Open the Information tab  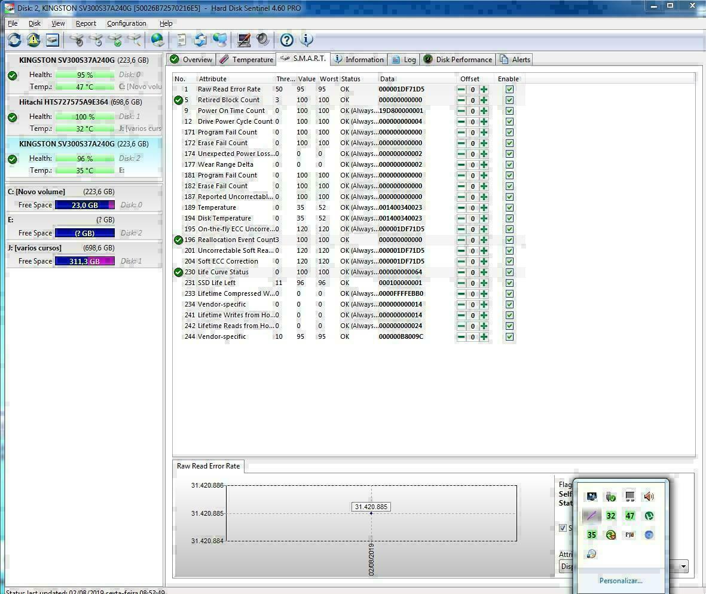click(359, 59)
